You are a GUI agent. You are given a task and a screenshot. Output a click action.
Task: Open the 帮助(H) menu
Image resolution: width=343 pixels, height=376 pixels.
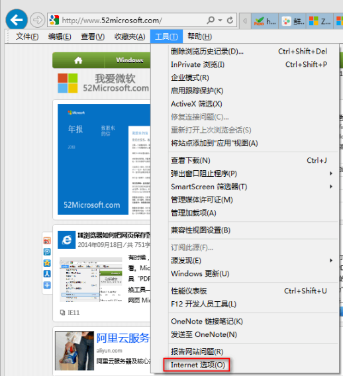[x=199, y=36]
